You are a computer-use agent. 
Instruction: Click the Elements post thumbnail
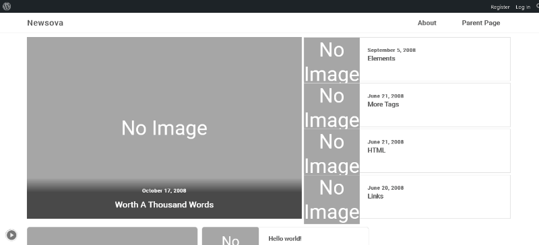(331, 60)
